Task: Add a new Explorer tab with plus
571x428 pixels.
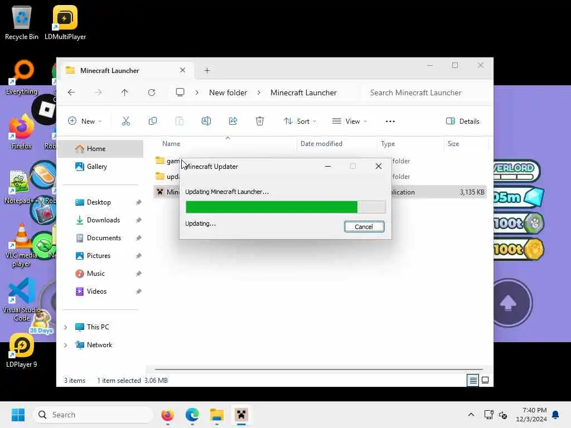Action: coord(207,71)
